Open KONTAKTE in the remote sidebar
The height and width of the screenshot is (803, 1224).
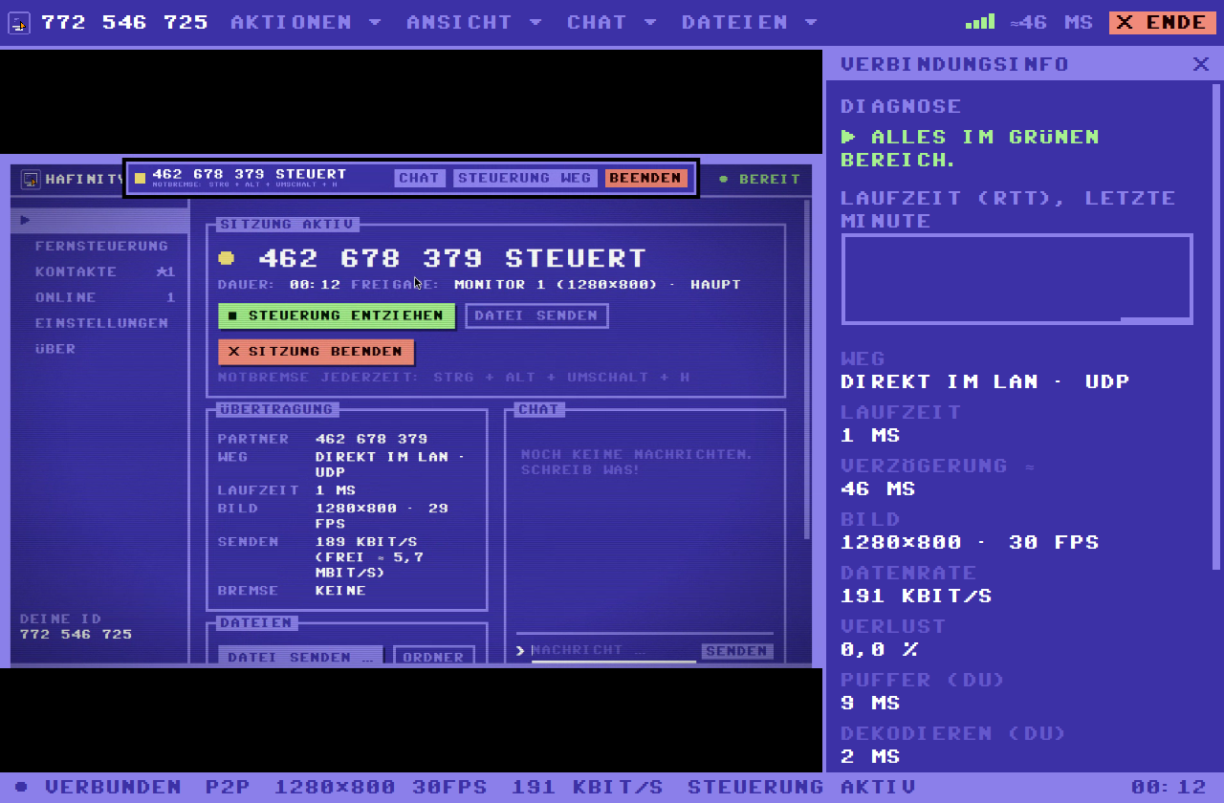pyautogui.click(x=99, y=271)
